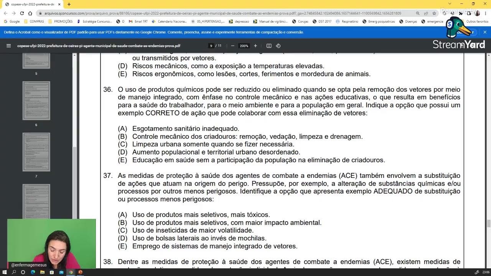Open the PROMOÇÕES bookmark folder
This screenshot has height=276, width=491.
pyautogui.click(x=60, y=21)
